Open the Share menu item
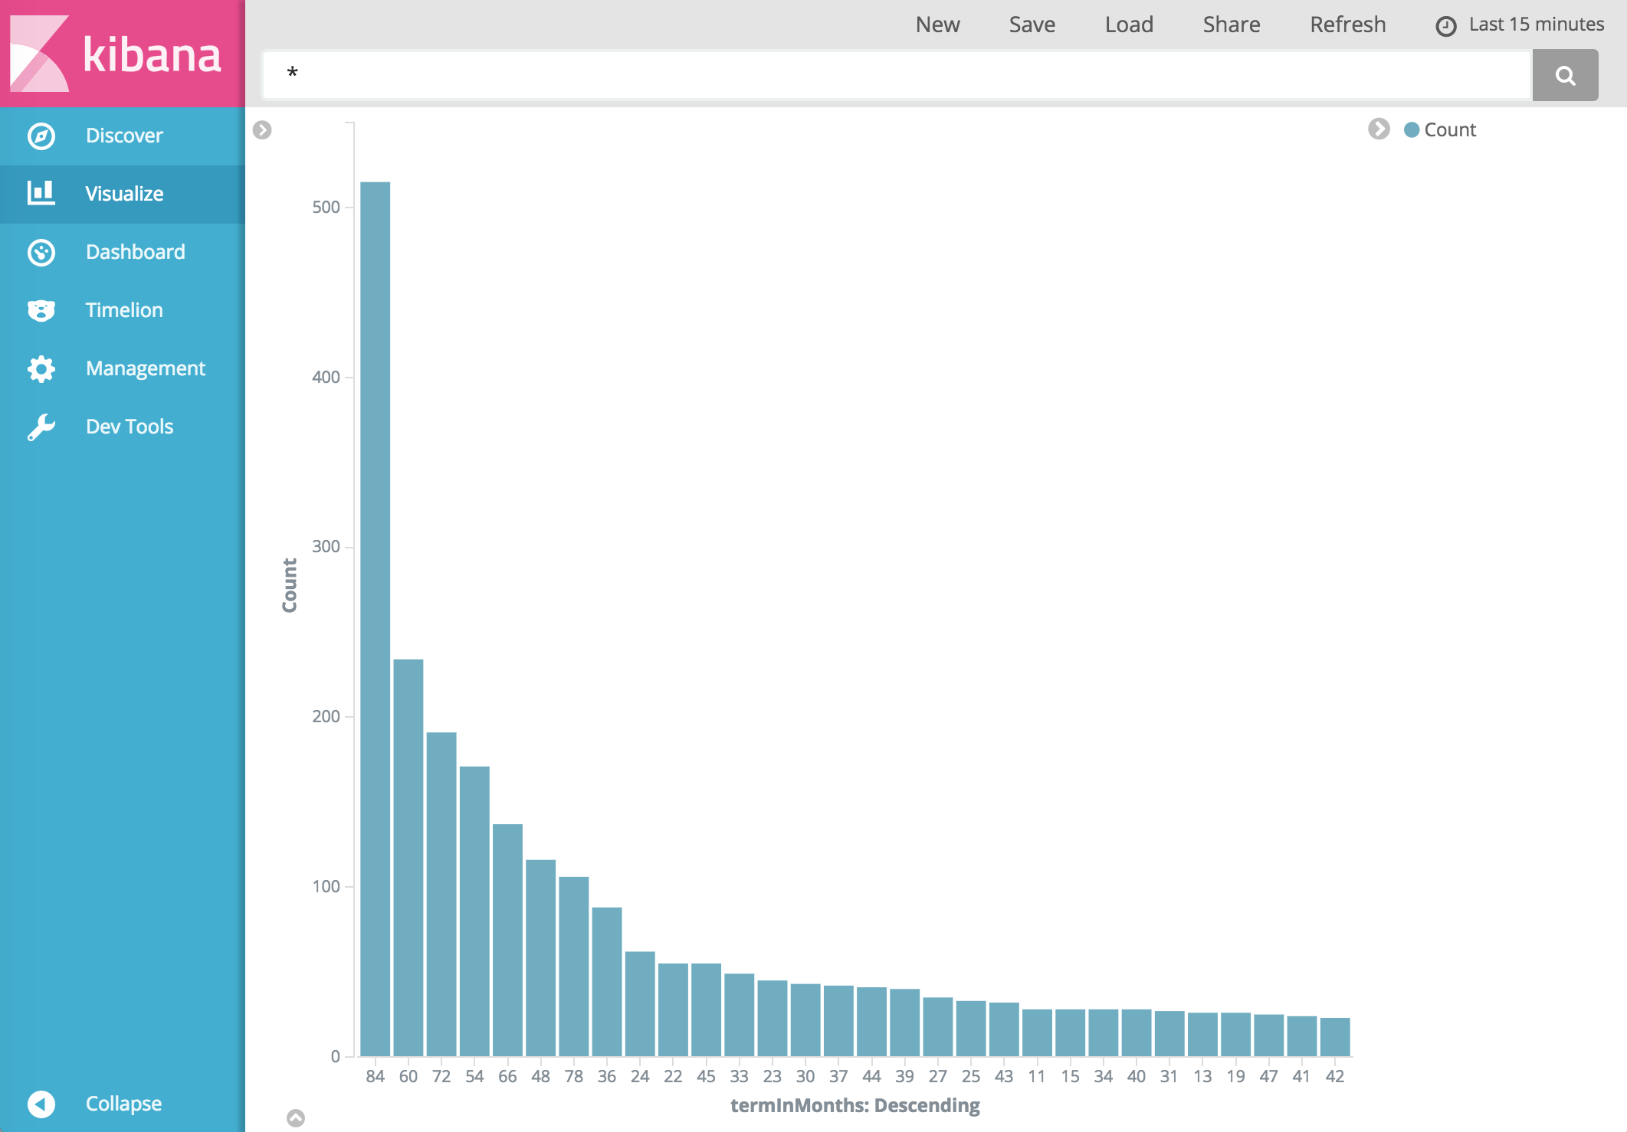 pos(1231,25)
